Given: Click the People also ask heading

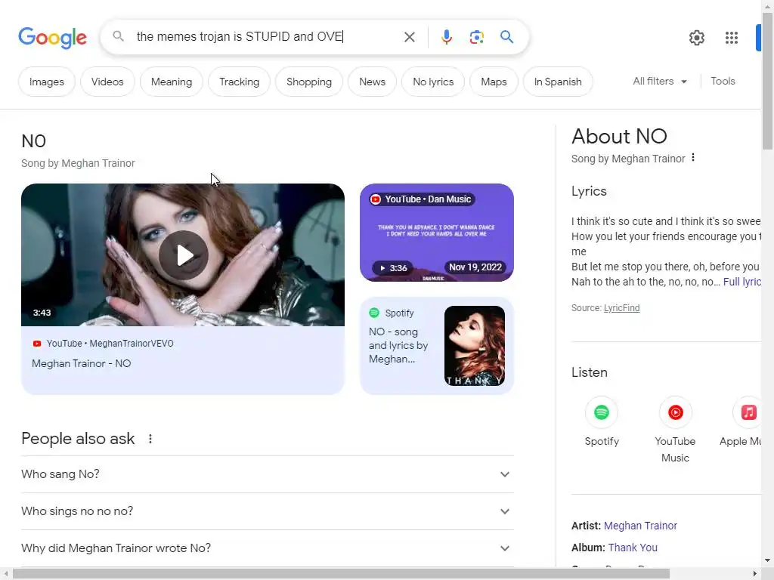Looking at the screenshot, I should [x=78, y=439].
